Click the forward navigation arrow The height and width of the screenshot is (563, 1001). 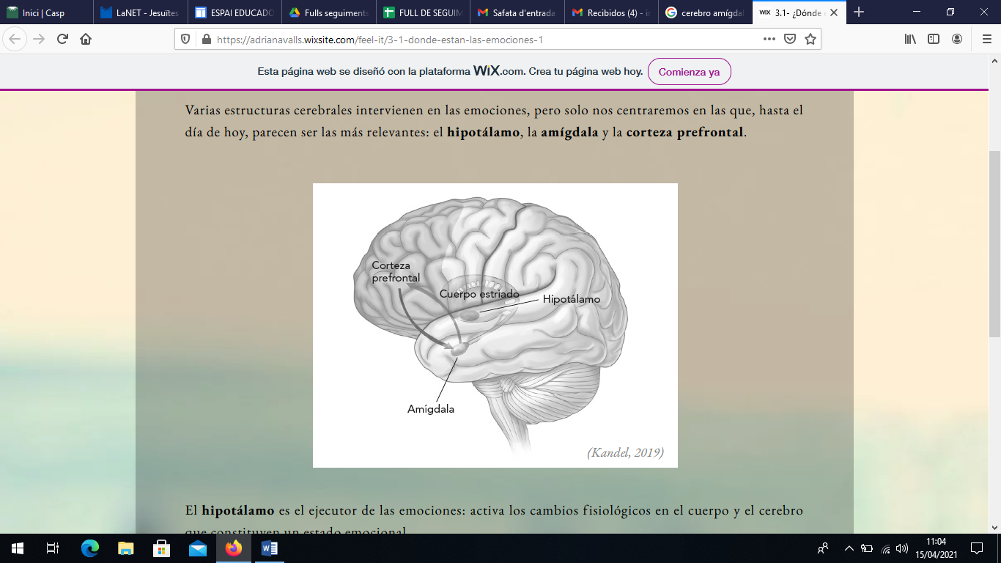(37, 39)
